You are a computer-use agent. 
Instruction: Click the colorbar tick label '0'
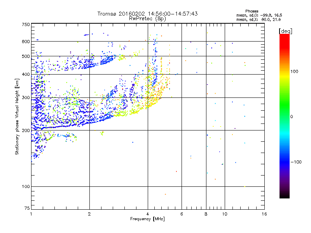tap(292, 117)
